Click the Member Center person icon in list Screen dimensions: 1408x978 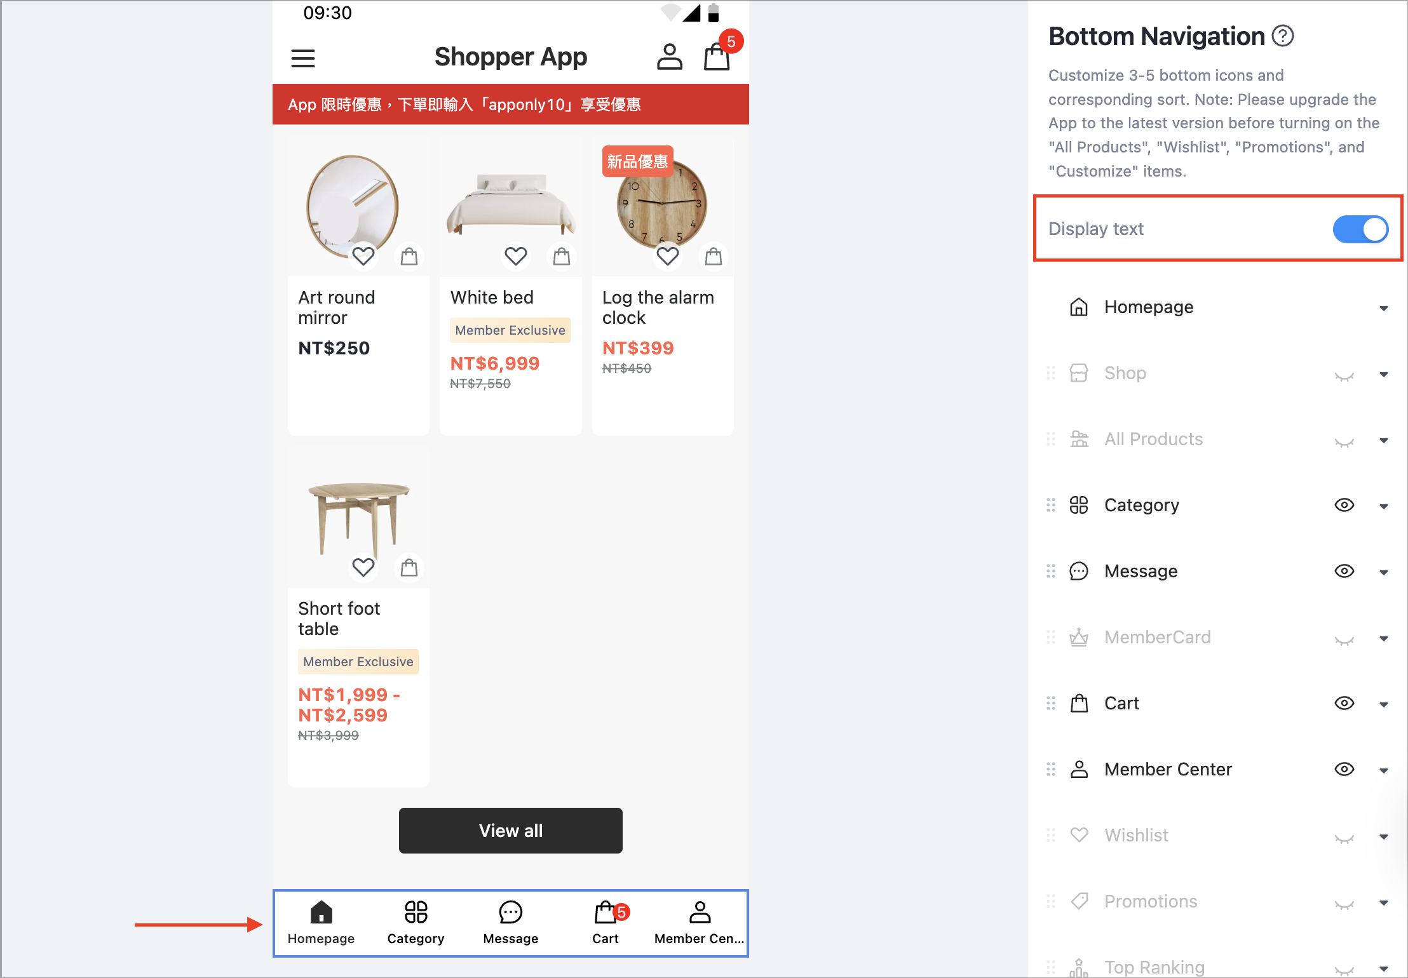[x=1079, y=770]
